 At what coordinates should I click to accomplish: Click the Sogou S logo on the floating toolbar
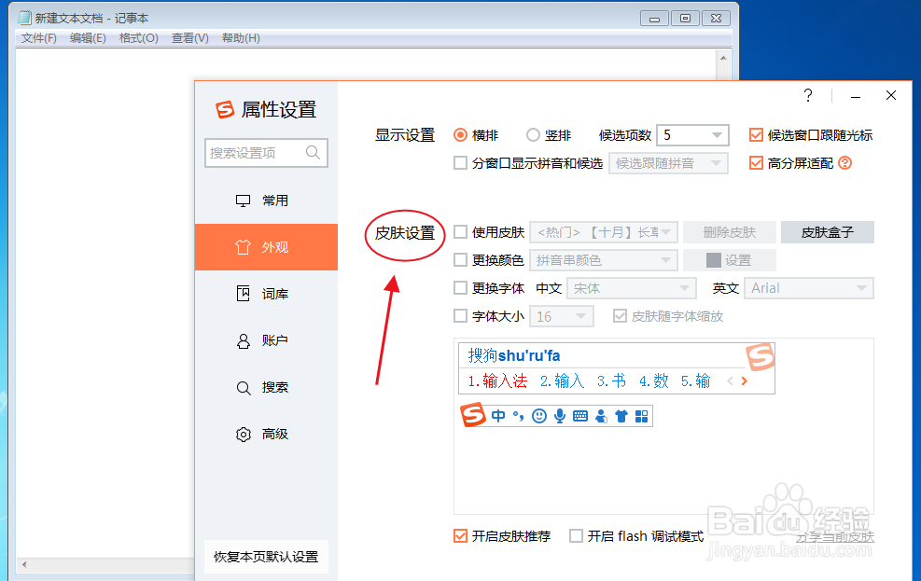tap(473, 415)
